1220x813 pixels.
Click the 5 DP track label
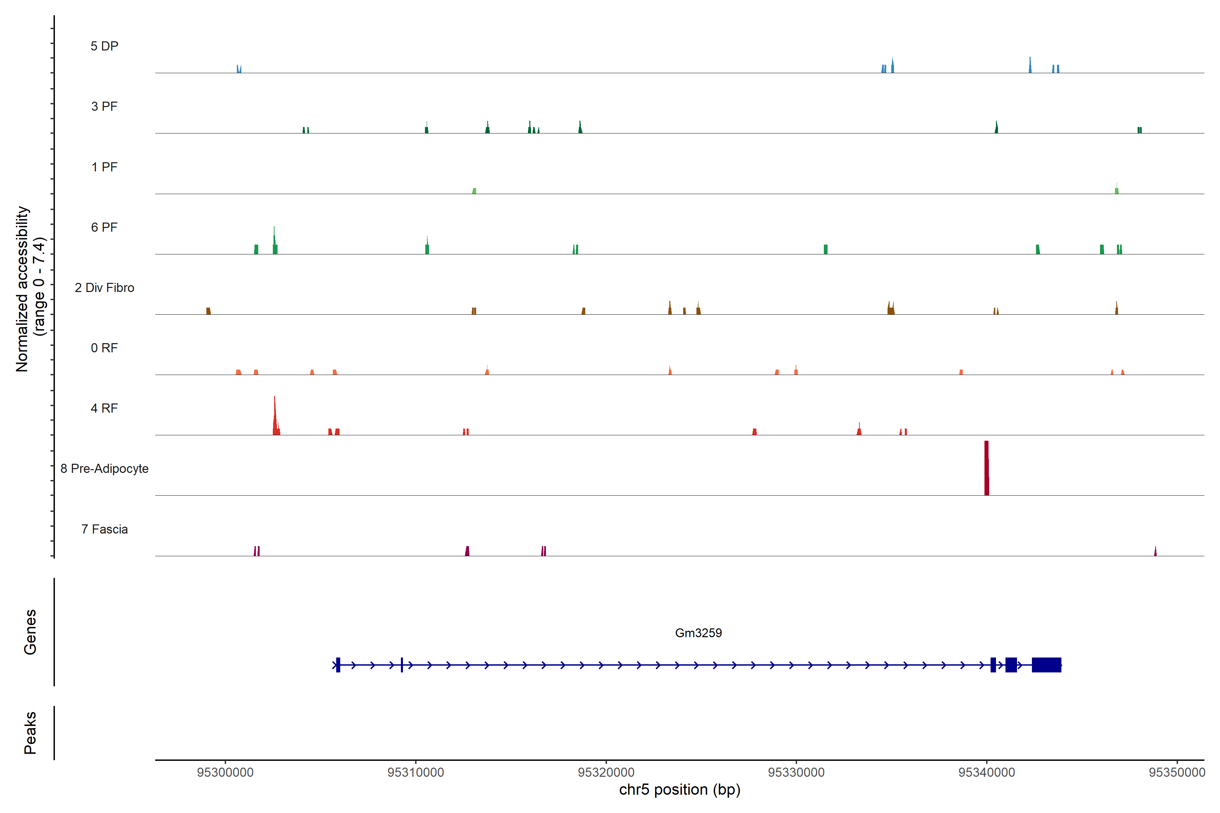(x=104, y=46)
